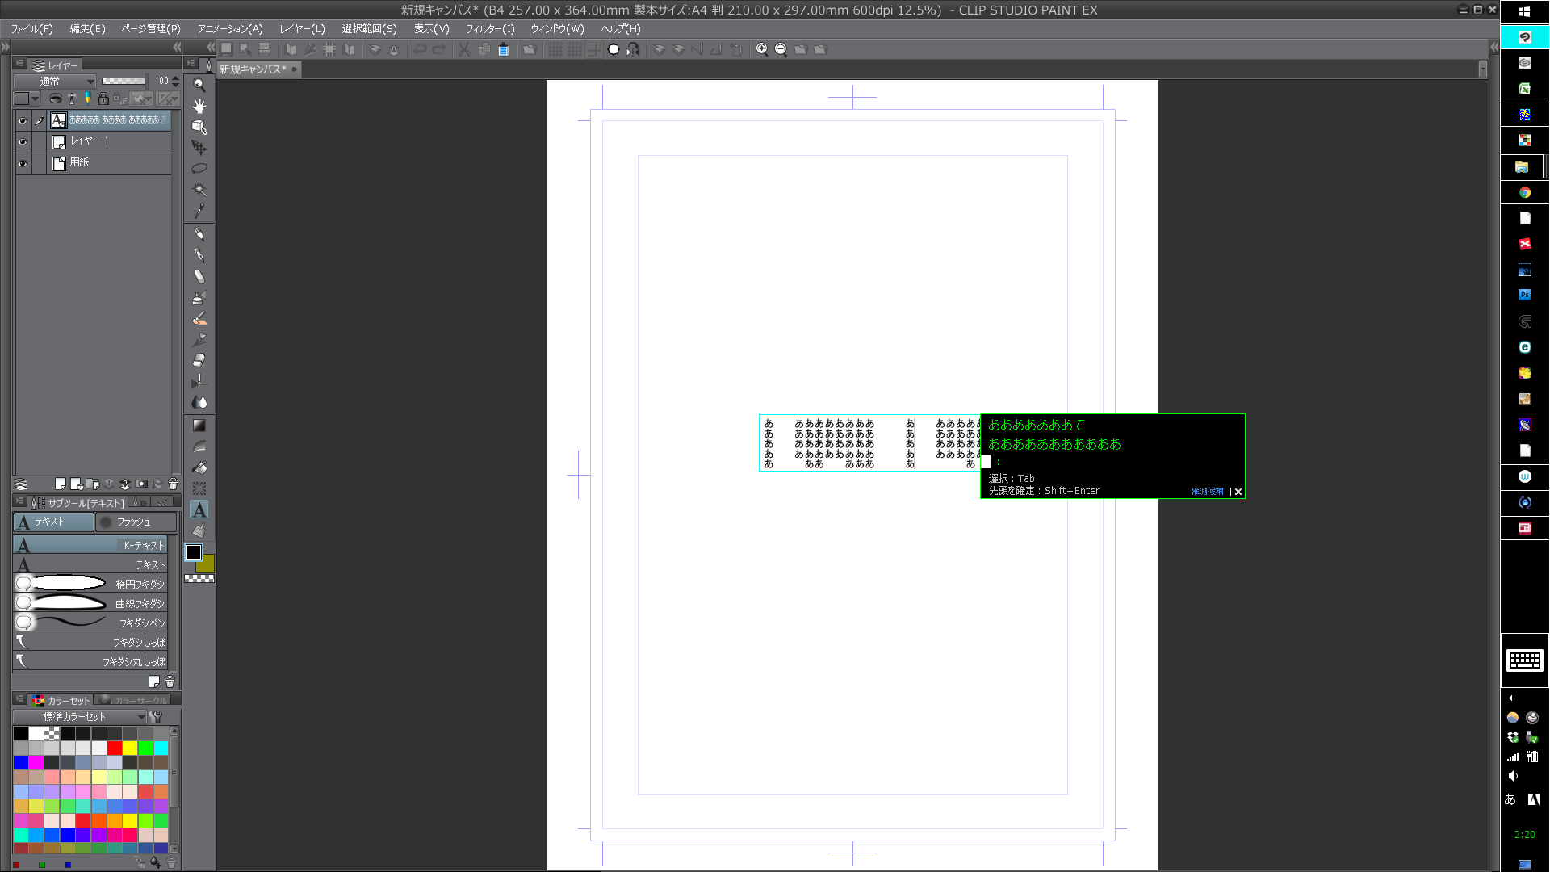The width and height of the screenshot is (1550, 872).
Task: Select the Eyedropper tool
Action: coord(199,211)
